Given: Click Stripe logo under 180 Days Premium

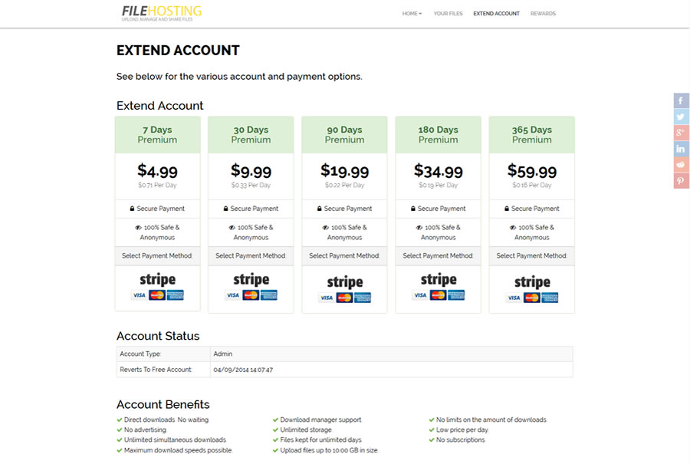Looking at the screenshot, I should coord(439,287).
